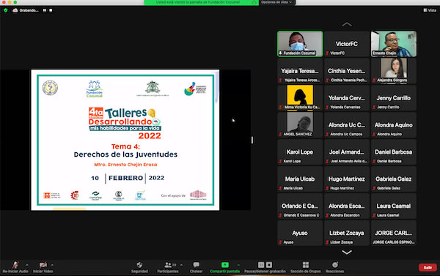
Task: Stop recording via top-left square button
Action: point(51,10)
